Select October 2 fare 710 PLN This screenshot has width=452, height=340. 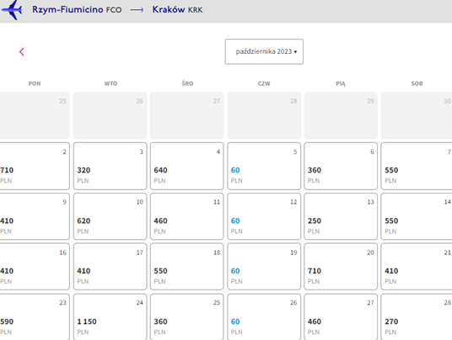point(35,166)
